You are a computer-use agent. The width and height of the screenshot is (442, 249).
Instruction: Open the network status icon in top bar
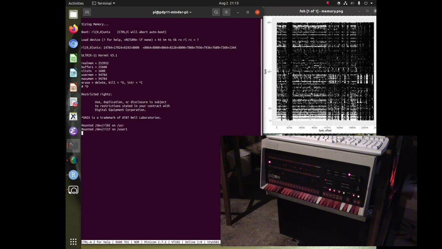[x=345, y=3]
